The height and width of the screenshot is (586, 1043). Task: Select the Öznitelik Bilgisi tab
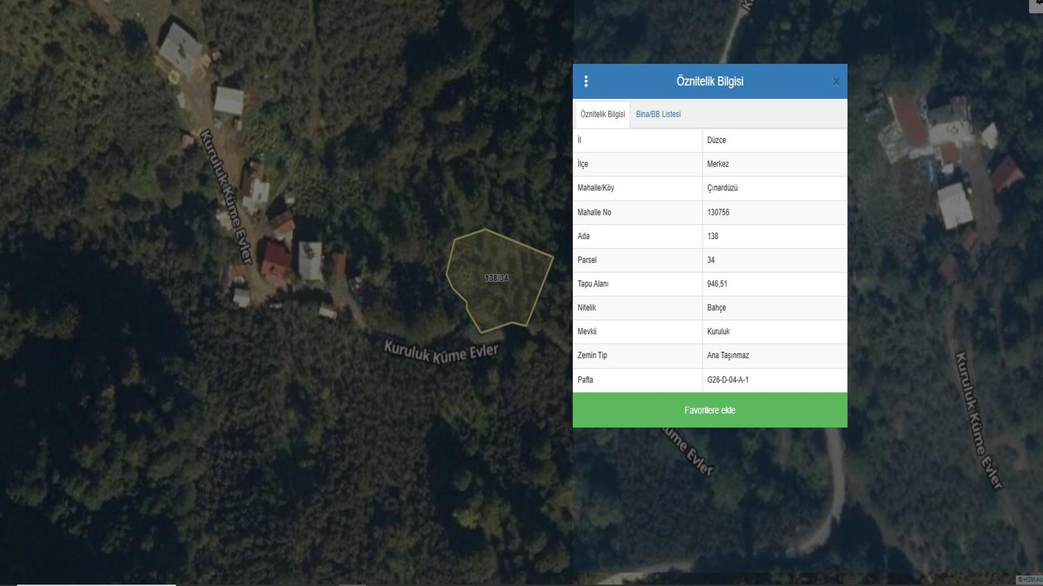602,114
